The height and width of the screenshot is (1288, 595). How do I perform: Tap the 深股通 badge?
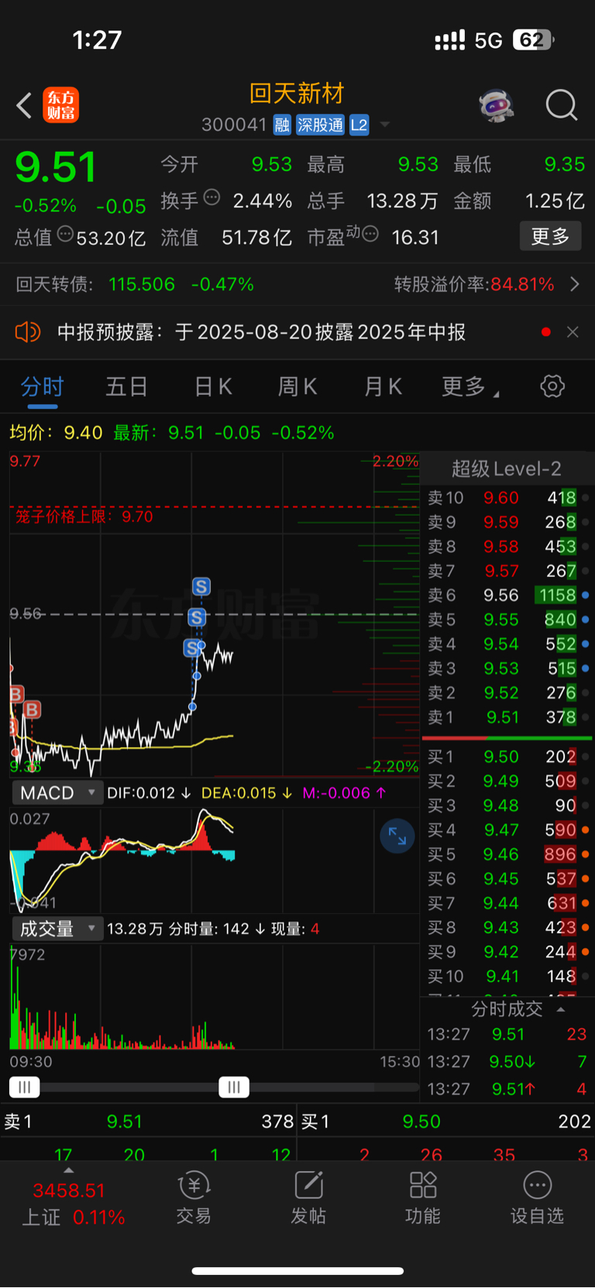pyautogui.click(x=320, y=125)
